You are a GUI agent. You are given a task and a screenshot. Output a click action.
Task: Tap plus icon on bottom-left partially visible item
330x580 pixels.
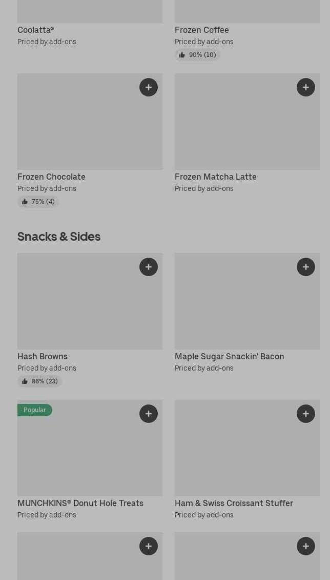click(149, 546)
